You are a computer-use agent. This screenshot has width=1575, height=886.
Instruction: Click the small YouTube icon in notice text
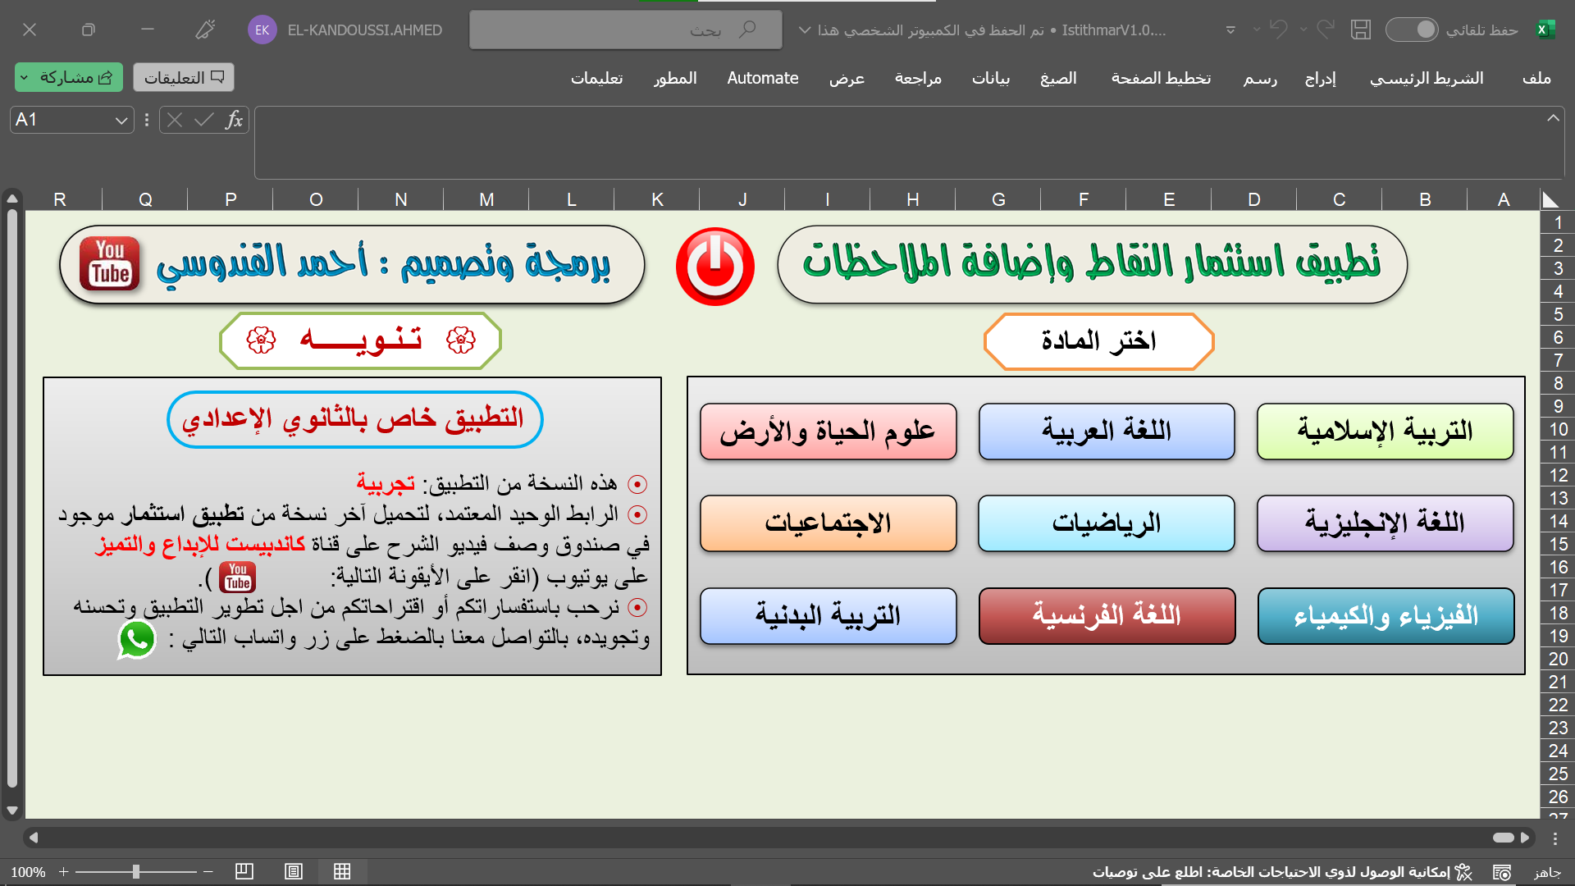[237, 578]
